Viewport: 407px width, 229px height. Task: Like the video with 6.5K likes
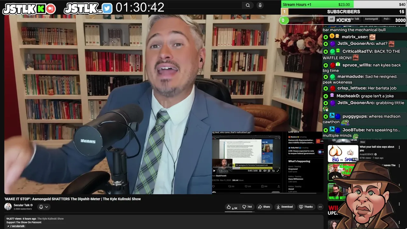click(232, 207)
